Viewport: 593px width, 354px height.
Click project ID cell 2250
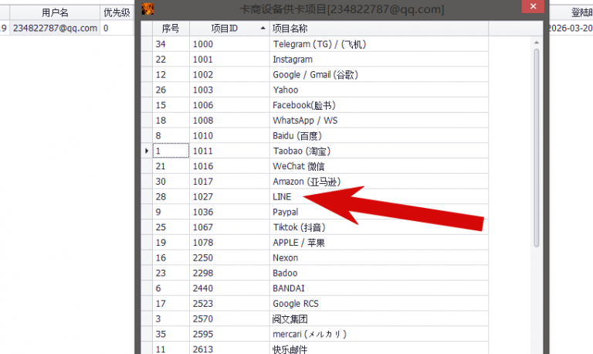coord(229,258)
